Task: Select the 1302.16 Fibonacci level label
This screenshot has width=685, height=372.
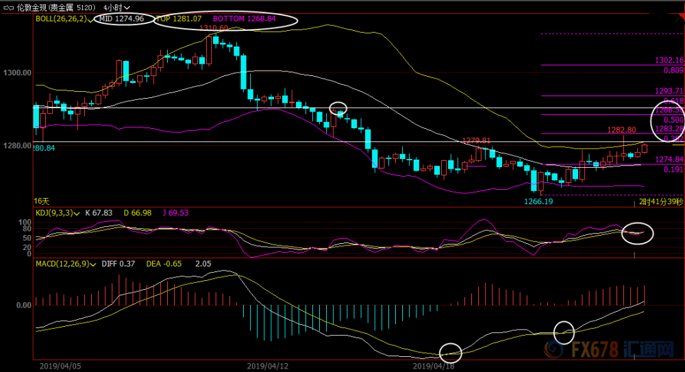Action: [669, 60]
